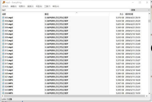The height and width of the screenshot is (102, 152).
Task: Select the icon of 012.mp3
Action: click(3, 47)
